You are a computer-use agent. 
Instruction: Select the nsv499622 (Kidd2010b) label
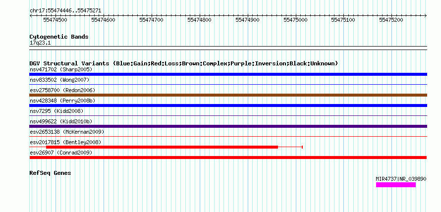click(61, 121)
